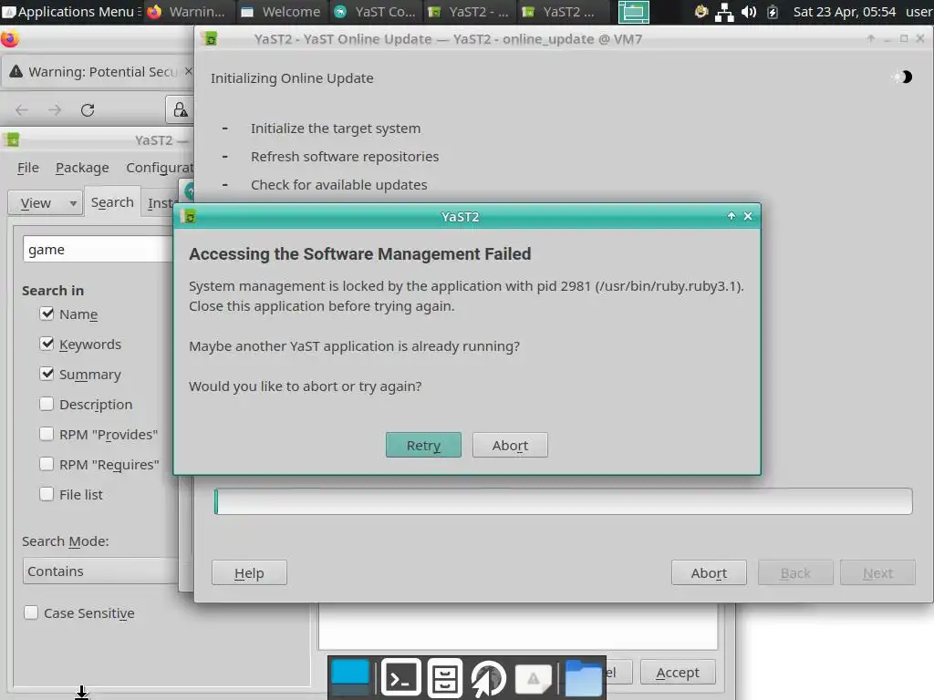Click the search field containing "game"

(99, 250)
